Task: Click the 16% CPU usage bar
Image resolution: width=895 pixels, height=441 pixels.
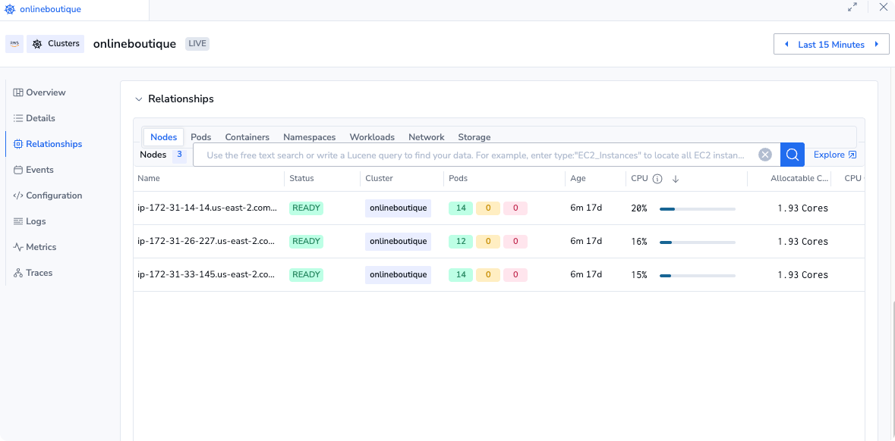Action: tap(698, 242)
